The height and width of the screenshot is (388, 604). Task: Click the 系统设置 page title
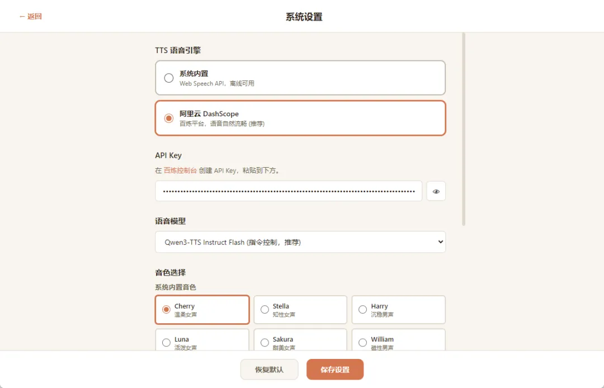tap(304, 17)
